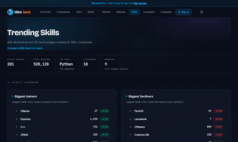Go to the Jobs page
The image size is (238, 142).
(79, 12)
